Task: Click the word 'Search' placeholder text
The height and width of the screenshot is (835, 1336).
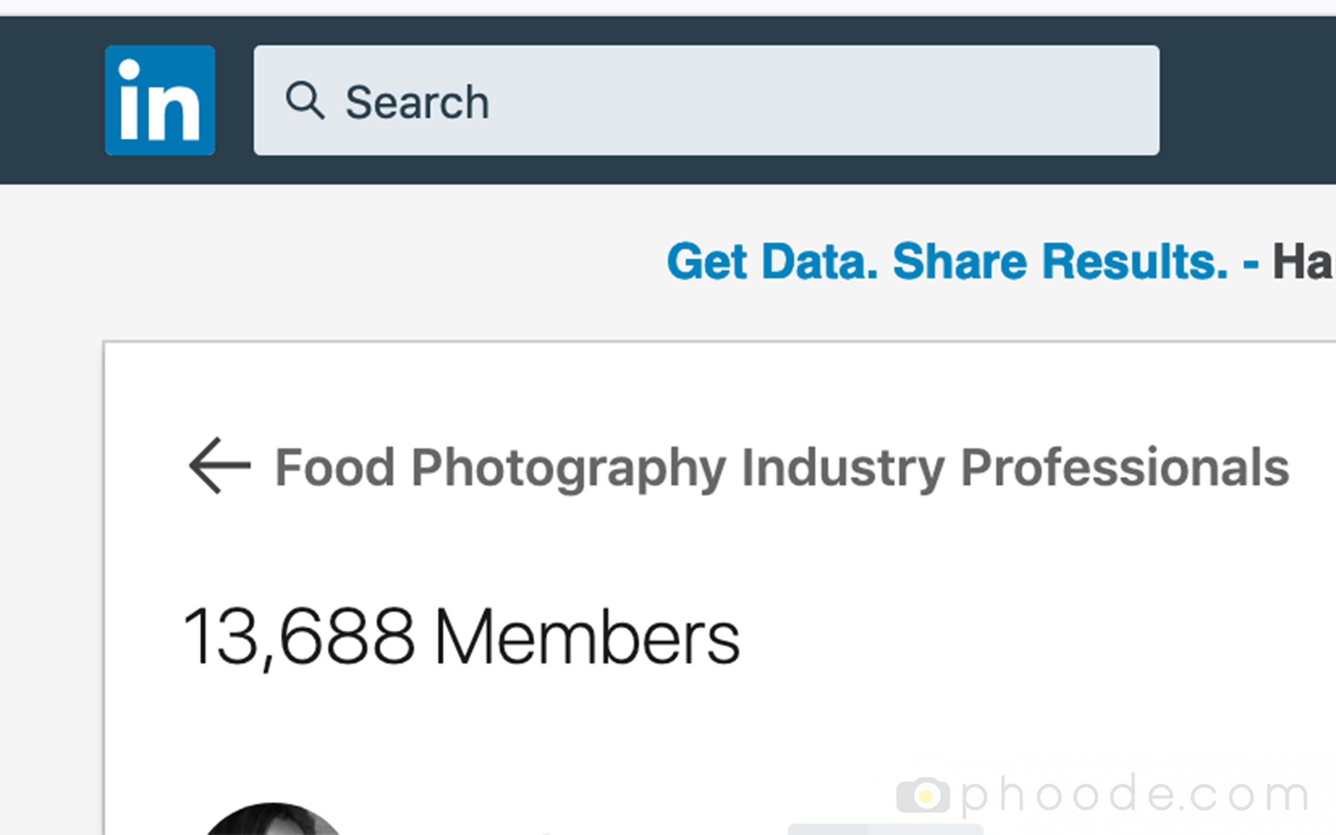Action: click(x=417, y=102)
